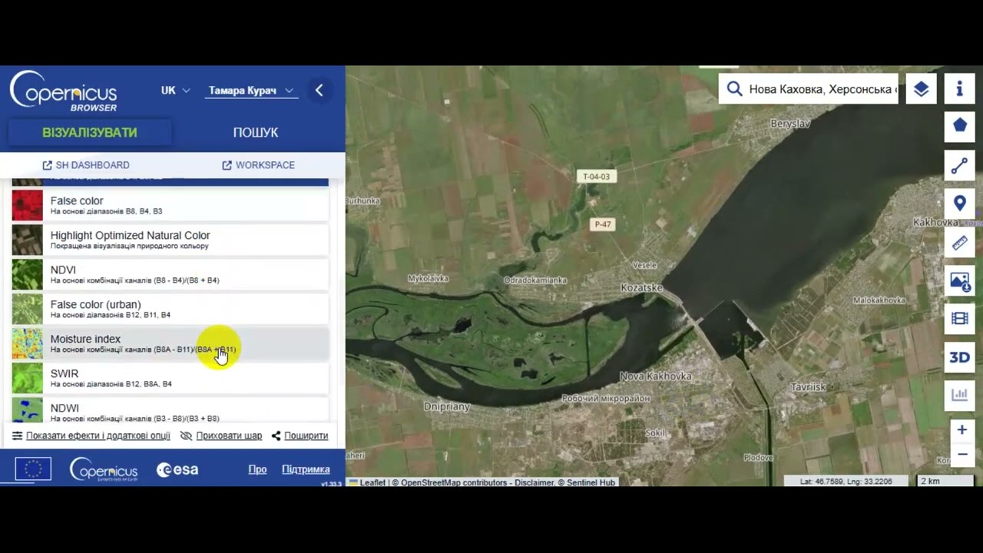Activate the measure ruler tool

(x=959, y=243)
